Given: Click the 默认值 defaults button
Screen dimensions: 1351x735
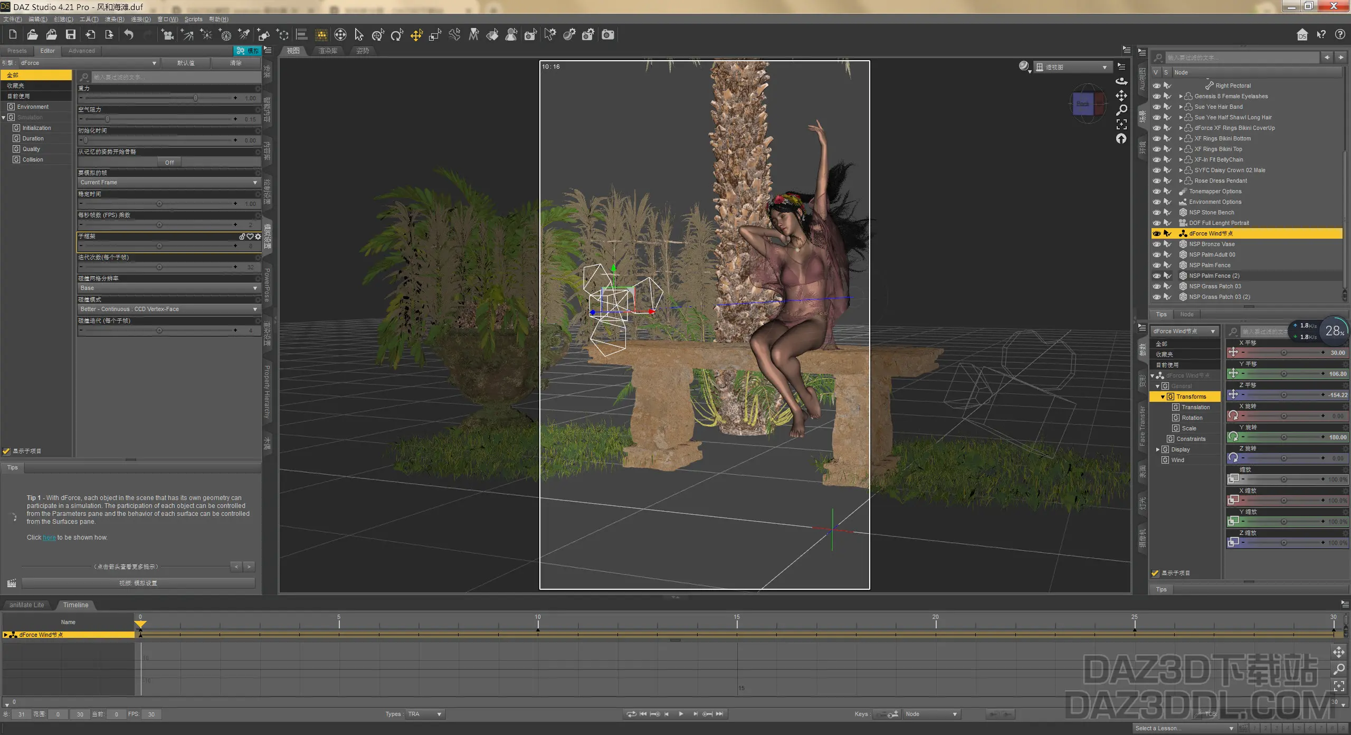Looking at the screenshot, I should [x=186, y=63].
